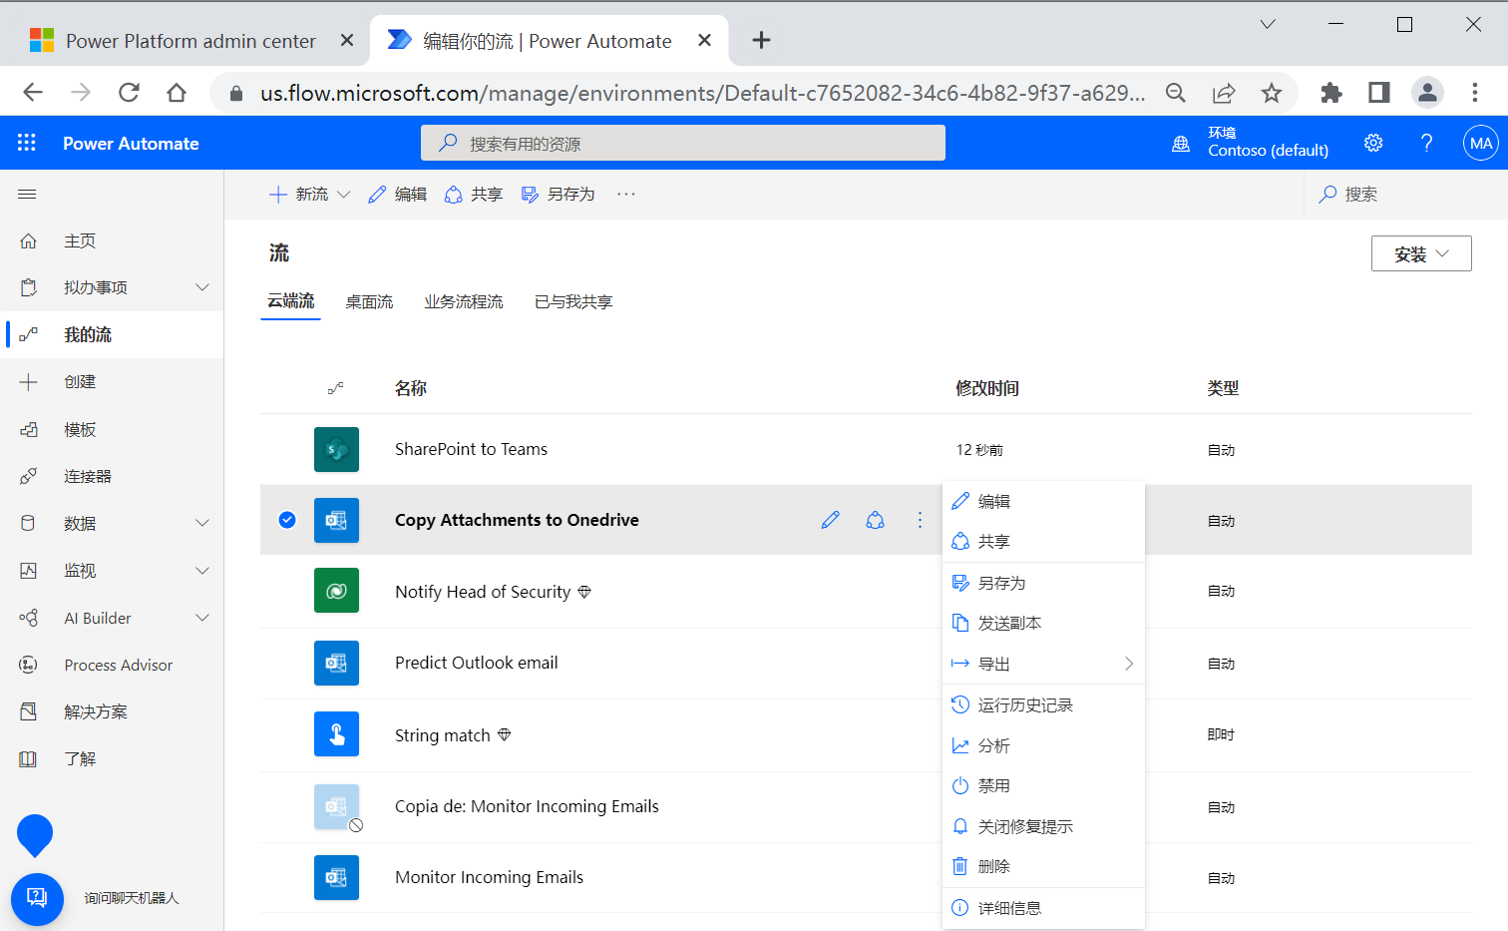Open the MA account avatar

coord(1481,143)
